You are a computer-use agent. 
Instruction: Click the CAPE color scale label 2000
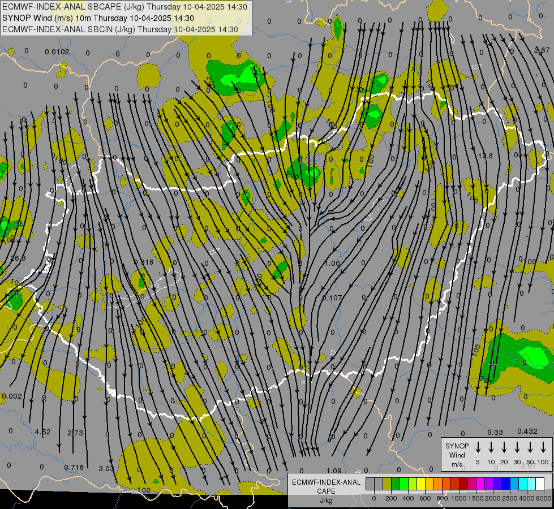pyautogui.click(x=493, y=498)
